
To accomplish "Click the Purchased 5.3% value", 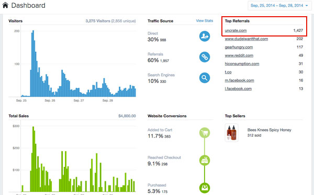I will (x=154, y=191).
